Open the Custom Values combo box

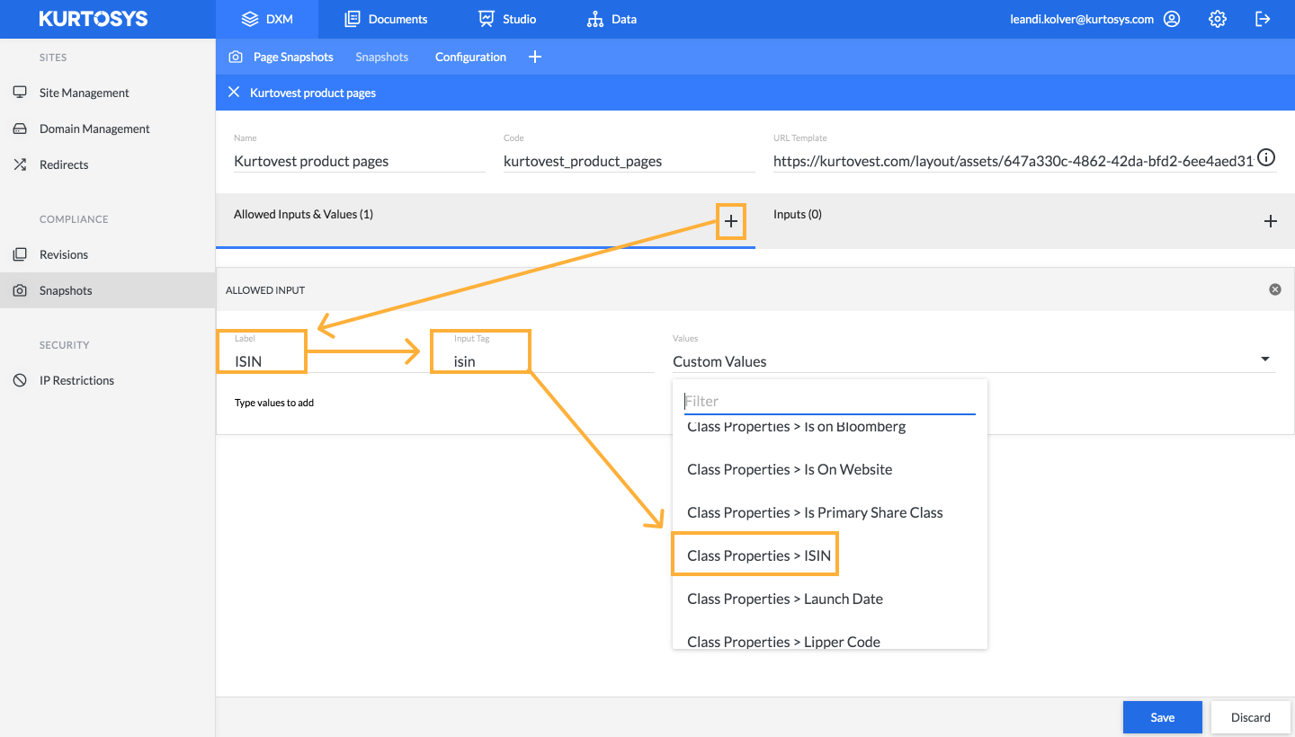pyautogui.click(x=974, y=361)
